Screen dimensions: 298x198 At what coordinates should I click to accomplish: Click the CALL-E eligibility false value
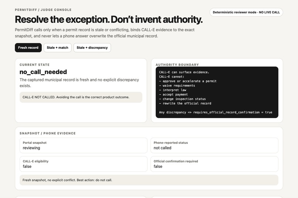27,166
